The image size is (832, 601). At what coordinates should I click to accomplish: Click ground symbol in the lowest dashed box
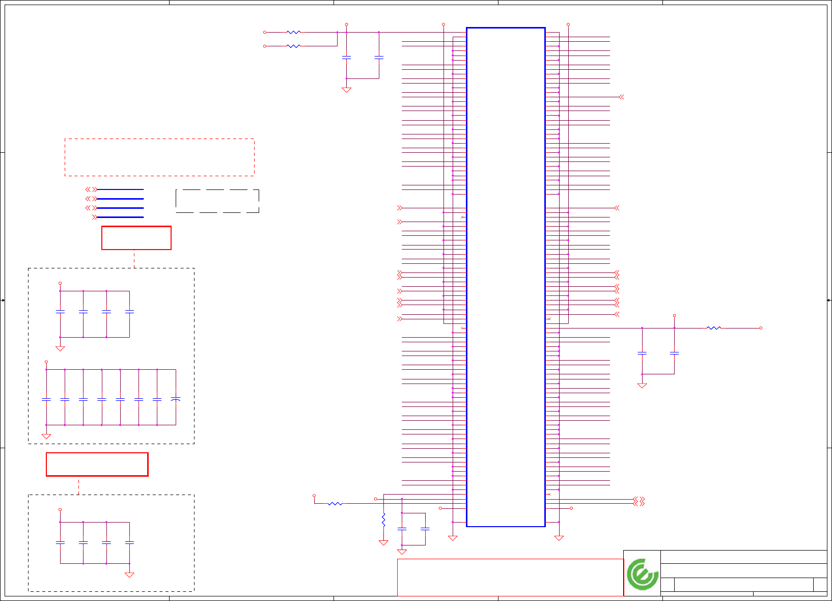129,575
